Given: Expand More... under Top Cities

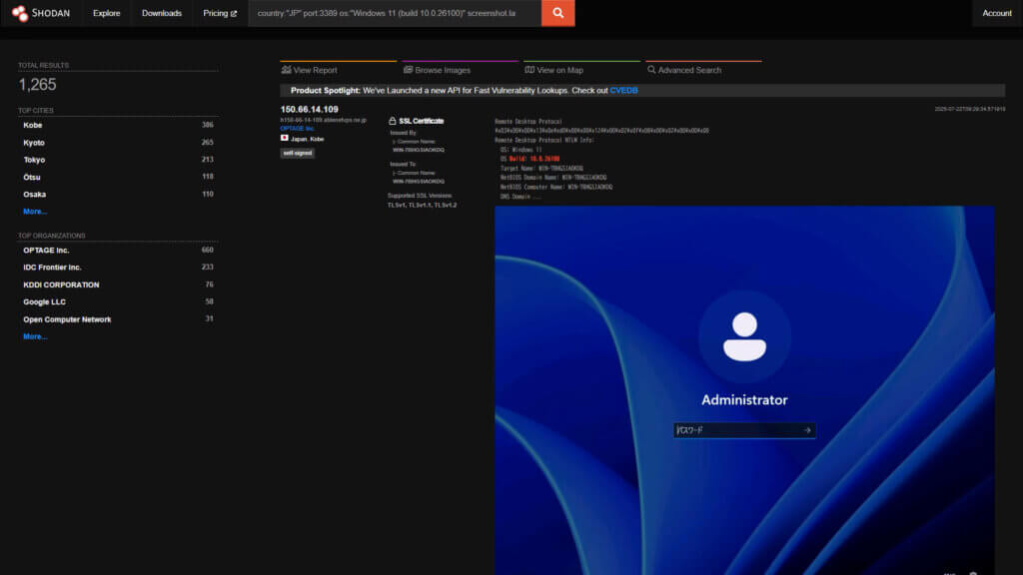Looking at the screenshot, I should click(x=36, y=212).
